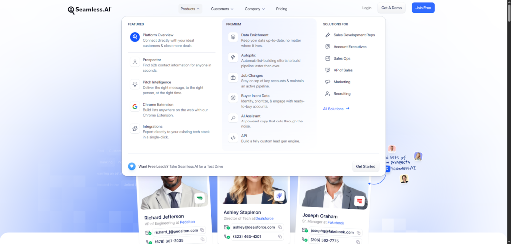Click the Job Changes briefcase icon

233,78
